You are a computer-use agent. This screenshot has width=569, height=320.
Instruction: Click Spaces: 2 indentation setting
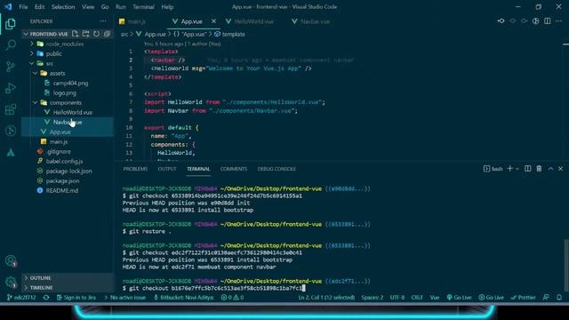pyautogui.click(x=372, y=298)
